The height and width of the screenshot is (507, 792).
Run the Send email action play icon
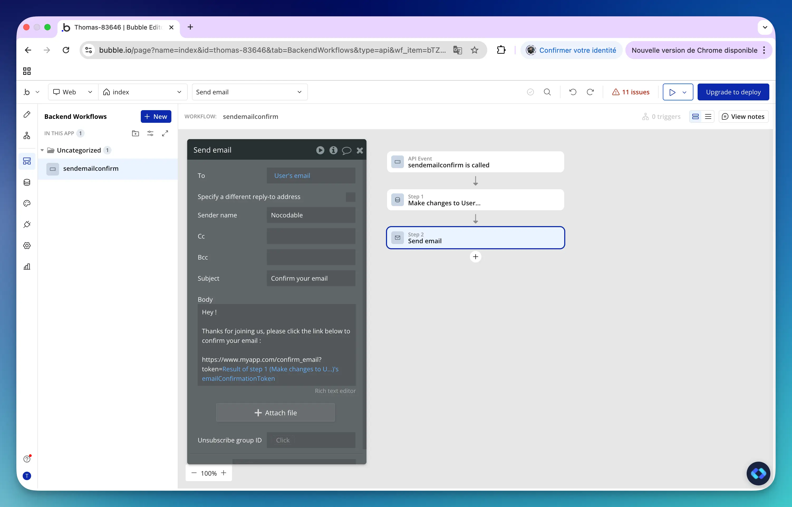click(320, 150)
